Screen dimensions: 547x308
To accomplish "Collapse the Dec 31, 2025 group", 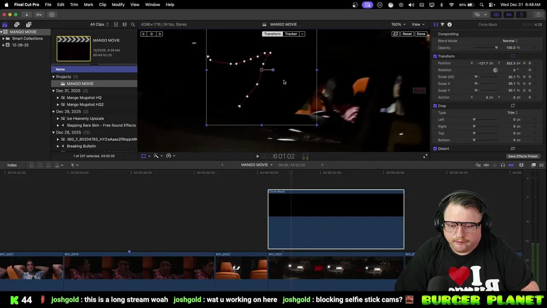I will click(x=53, y=91).
